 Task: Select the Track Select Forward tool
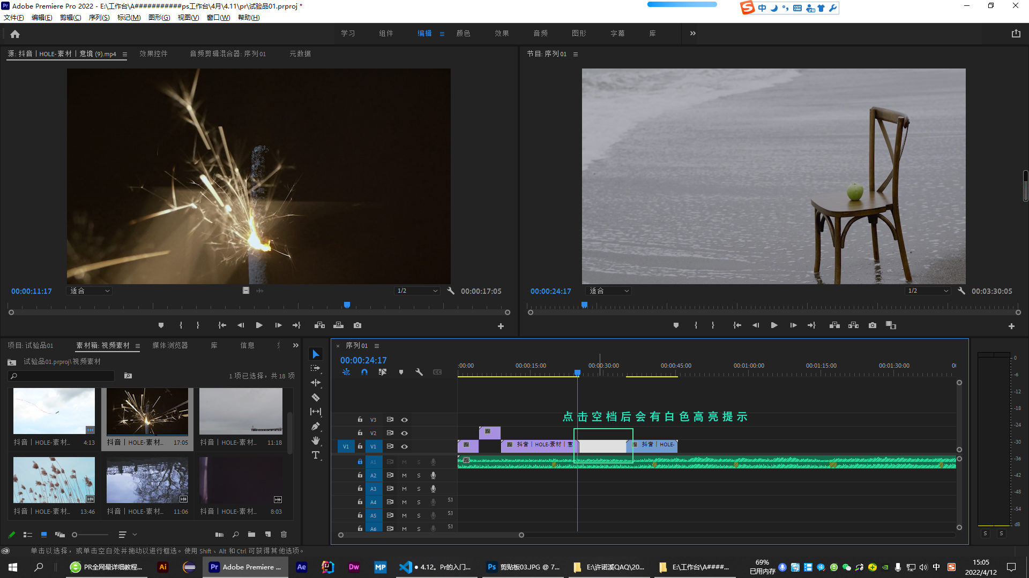pos(316,368)
